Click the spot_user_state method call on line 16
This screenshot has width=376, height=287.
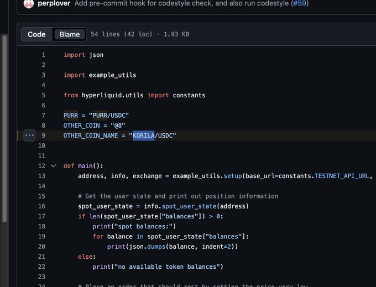pos(189,206)
